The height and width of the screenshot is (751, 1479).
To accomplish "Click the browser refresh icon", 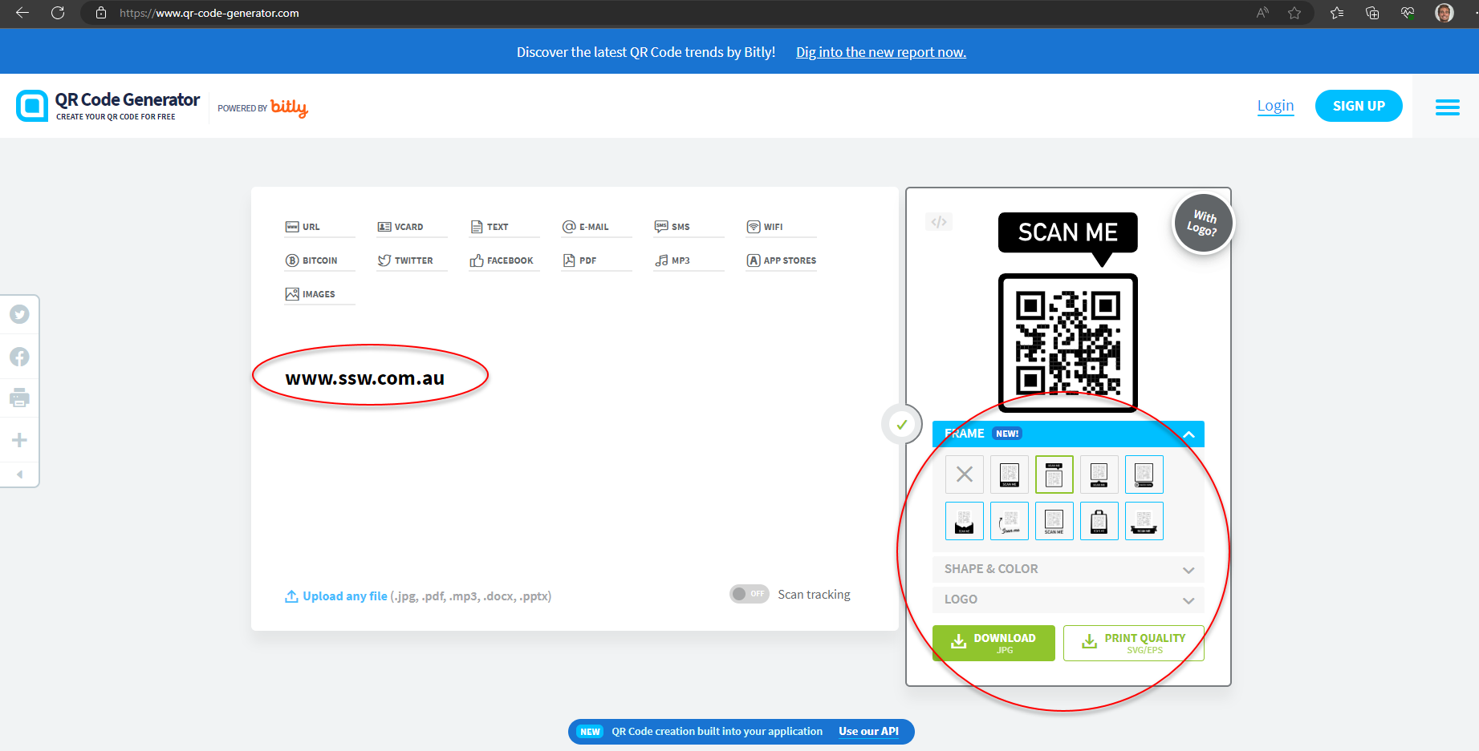I will [x=58, y=13].
